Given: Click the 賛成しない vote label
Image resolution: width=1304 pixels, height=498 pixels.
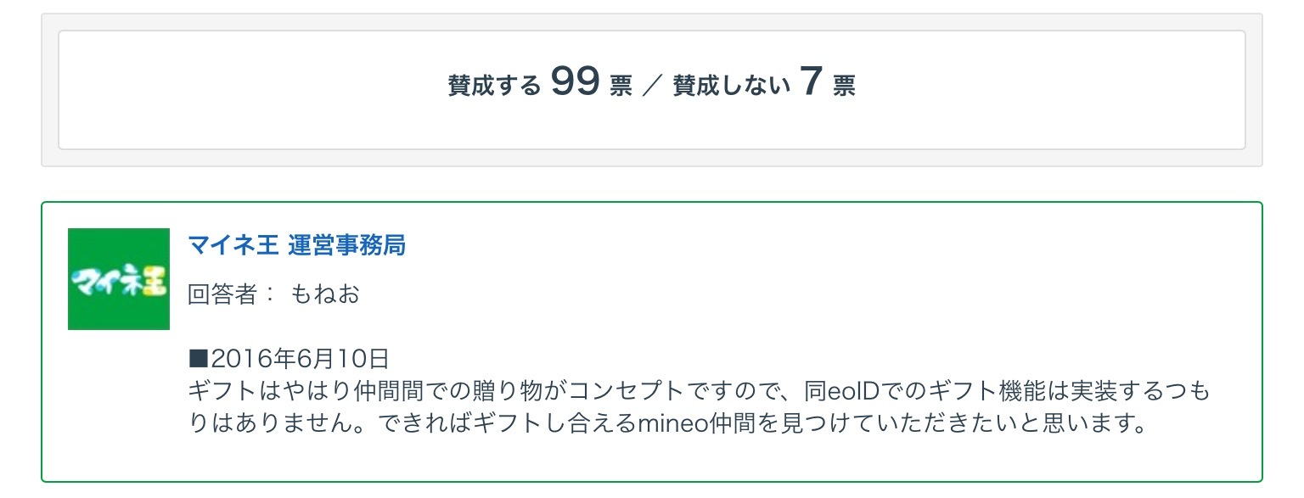Looking at the screenshot, I should point(731,86).
